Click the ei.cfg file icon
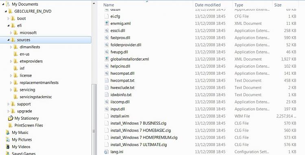The image size is (305, 155). click(107, 16)
